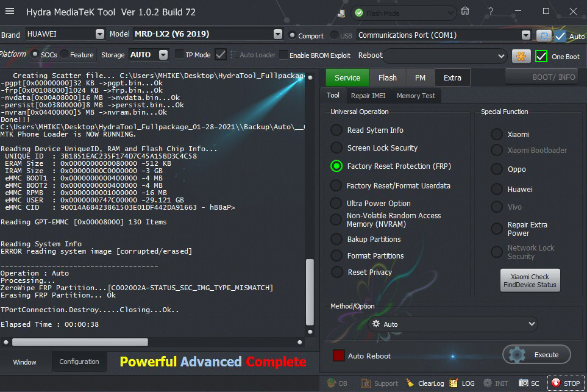
Task: Open the help question mark icon
Action: pyautogui.click(x=491, y=11)
